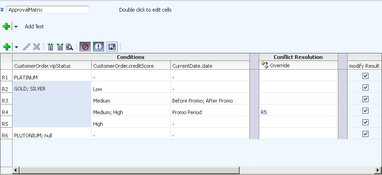Screen dimensions: 382x175
Task: Toggle modify Result checkbox in row R6
Action: (x=365, y=134)
